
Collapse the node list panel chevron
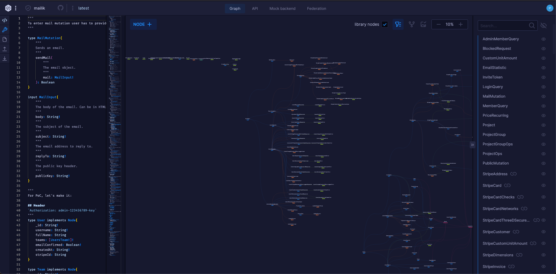pos(473,145)
